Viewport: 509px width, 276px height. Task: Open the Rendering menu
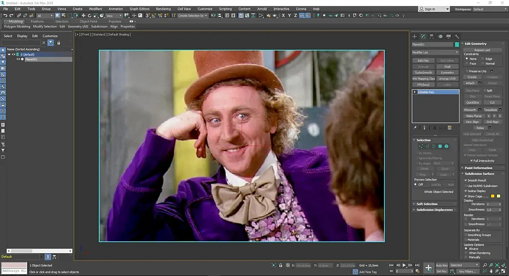coord(163,9)
